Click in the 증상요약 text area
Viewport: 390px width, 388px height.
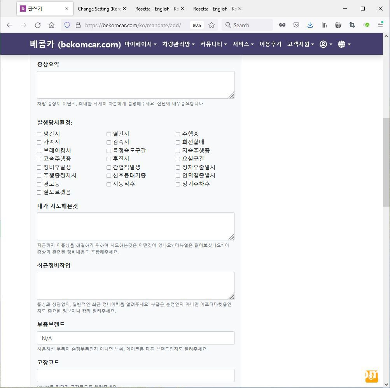click(x=136, y=85)
